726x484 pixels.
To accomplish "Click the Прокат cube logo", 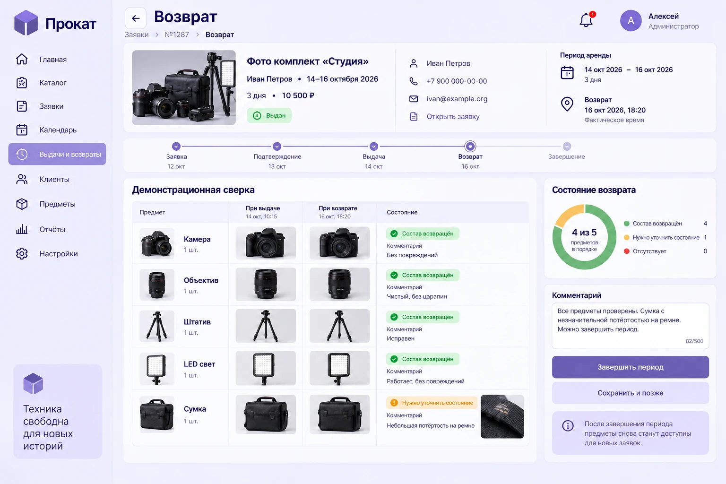I will (x=26, y=23).
